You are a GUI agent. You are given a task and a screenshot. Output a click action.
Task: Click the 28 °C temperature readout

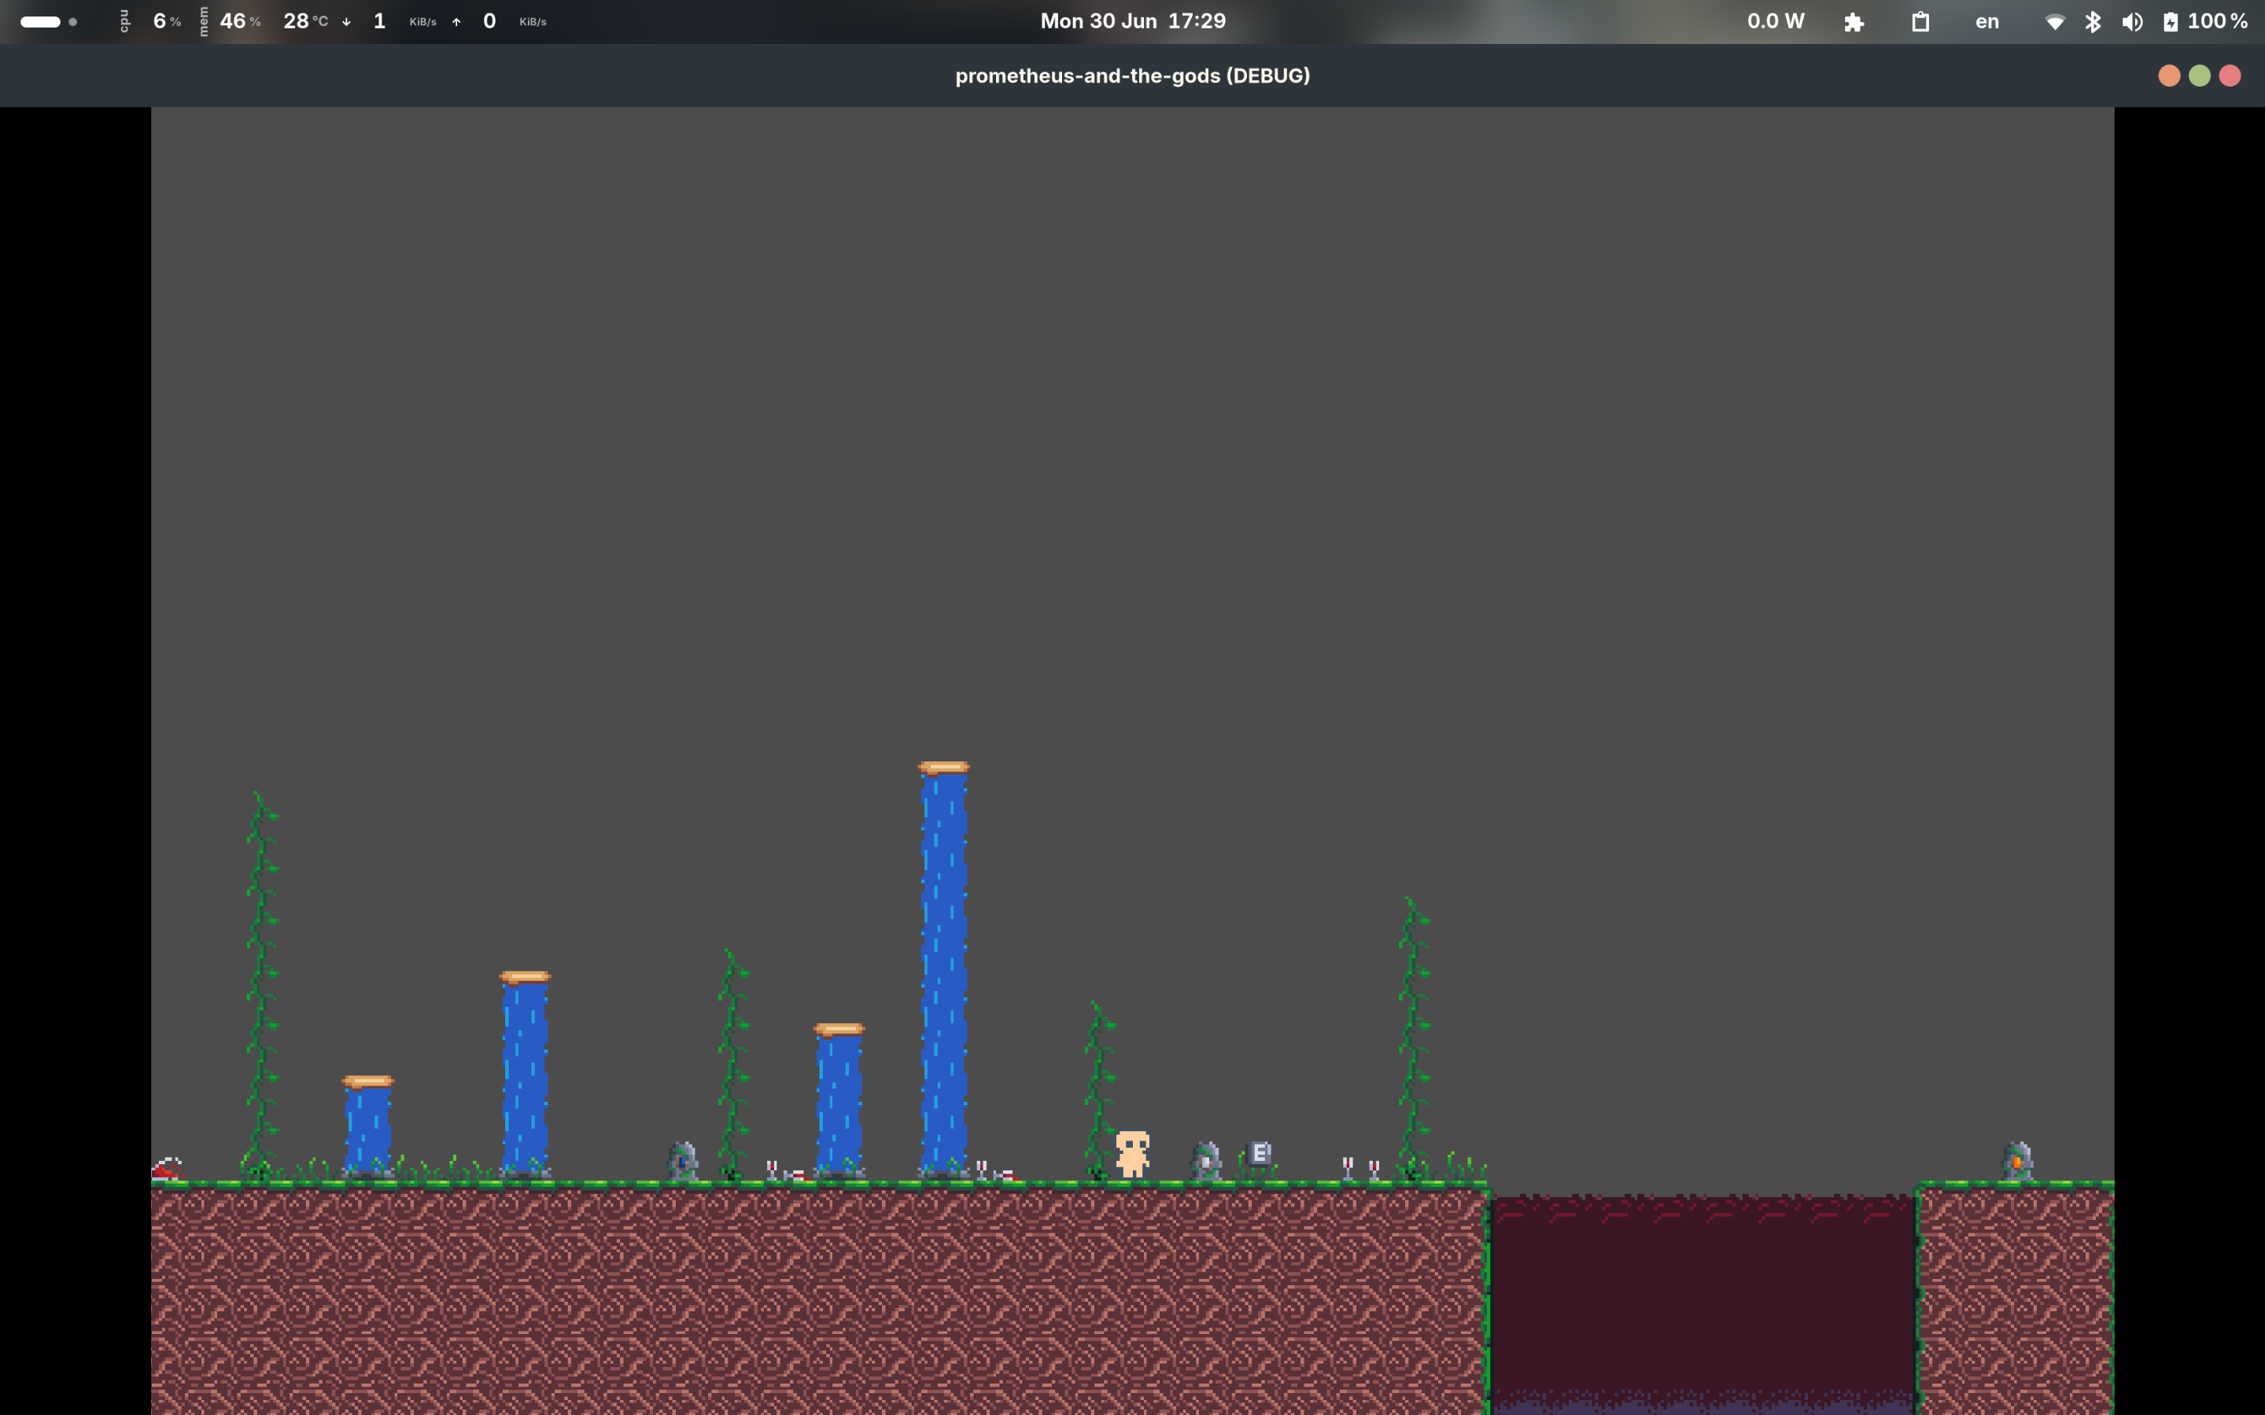click(305, 21)
